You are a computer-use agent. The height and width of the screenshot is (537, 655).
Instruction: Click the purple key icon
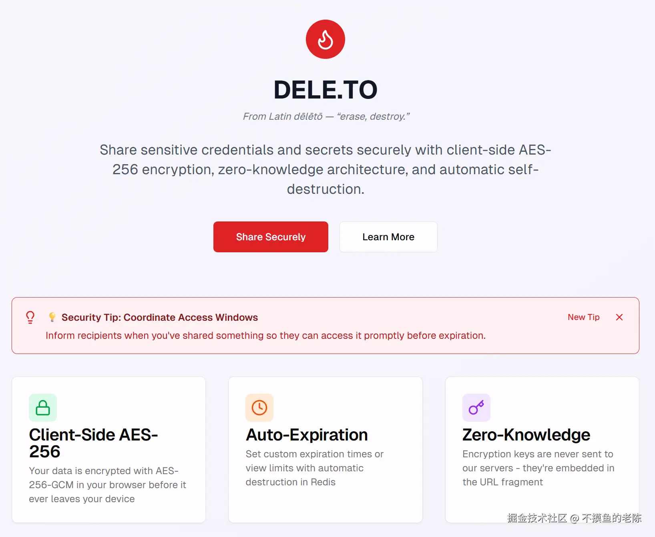pos(476,408)
